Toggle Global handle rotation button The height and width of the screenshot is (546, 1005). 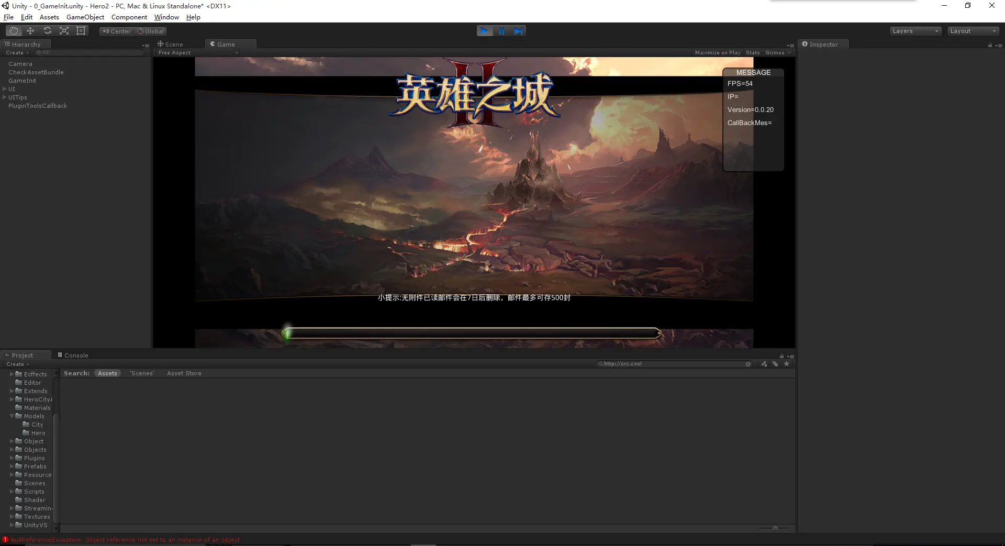click(x=151, y=31)
